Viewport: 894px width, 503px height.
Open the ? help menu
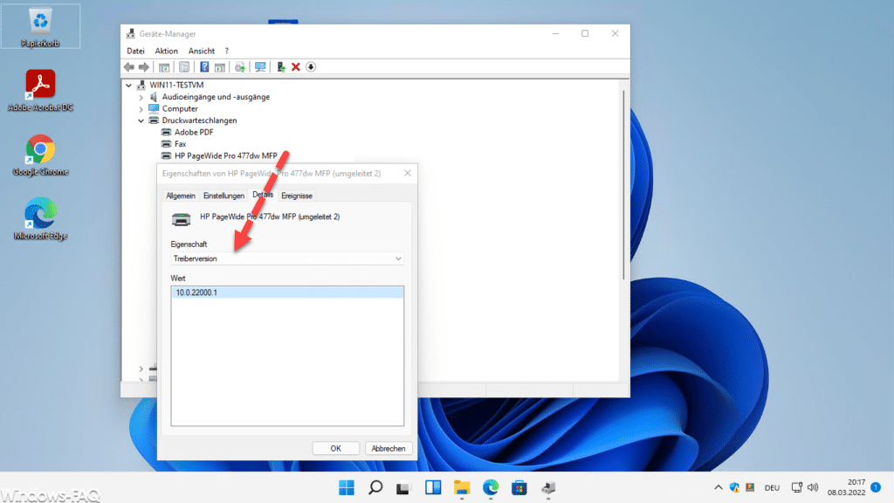[x=226, y=51]
